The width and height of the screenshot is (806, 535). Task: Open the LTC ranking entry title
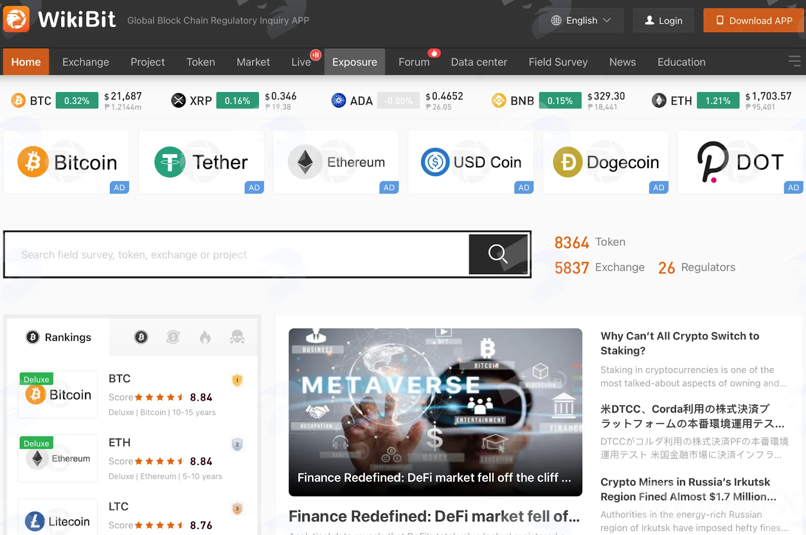118,506
